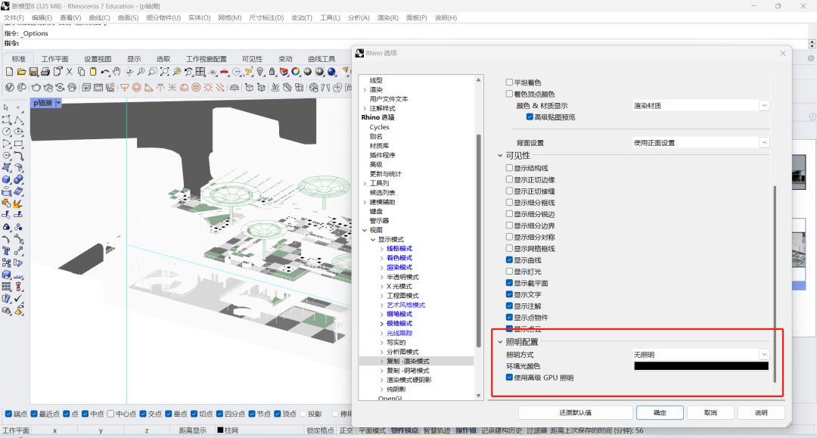
Task: Collapse the 视图 tree node
Action: coord(365,230)
